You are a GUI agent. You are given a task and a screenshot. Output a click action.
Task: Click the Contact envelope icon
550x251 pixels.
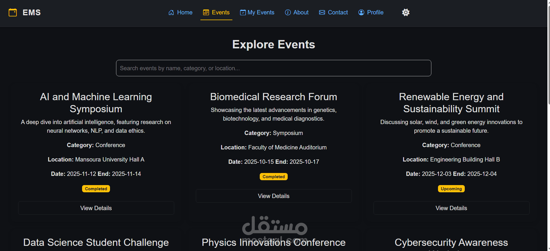pyautogui.click(x=322, y=12)
